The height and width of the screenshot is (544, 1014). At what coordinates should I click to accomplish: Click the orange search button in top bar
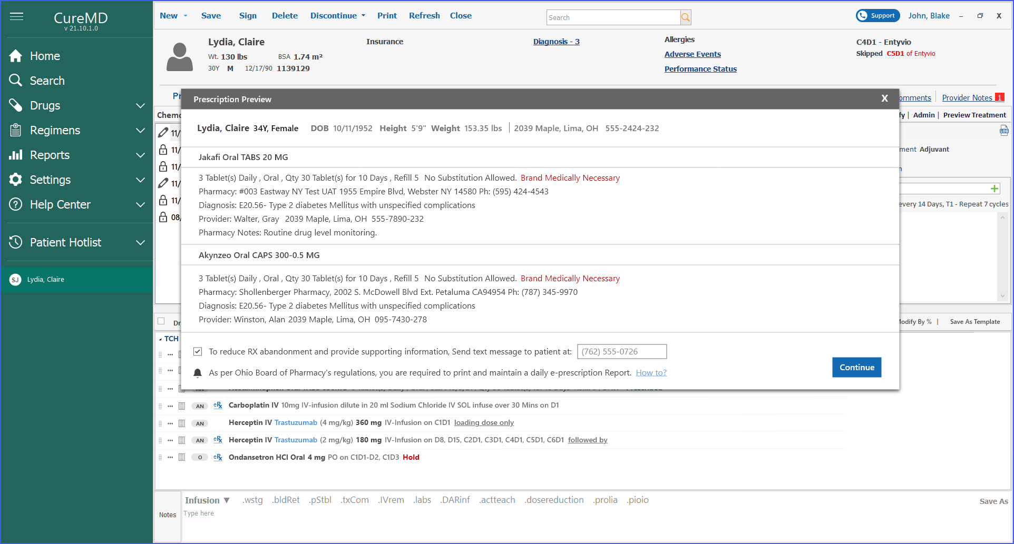pos(685,17)
